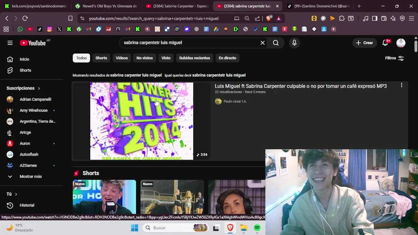This screenshot has height=235, width=418.
Task: Reload the page
Action: 25,19
